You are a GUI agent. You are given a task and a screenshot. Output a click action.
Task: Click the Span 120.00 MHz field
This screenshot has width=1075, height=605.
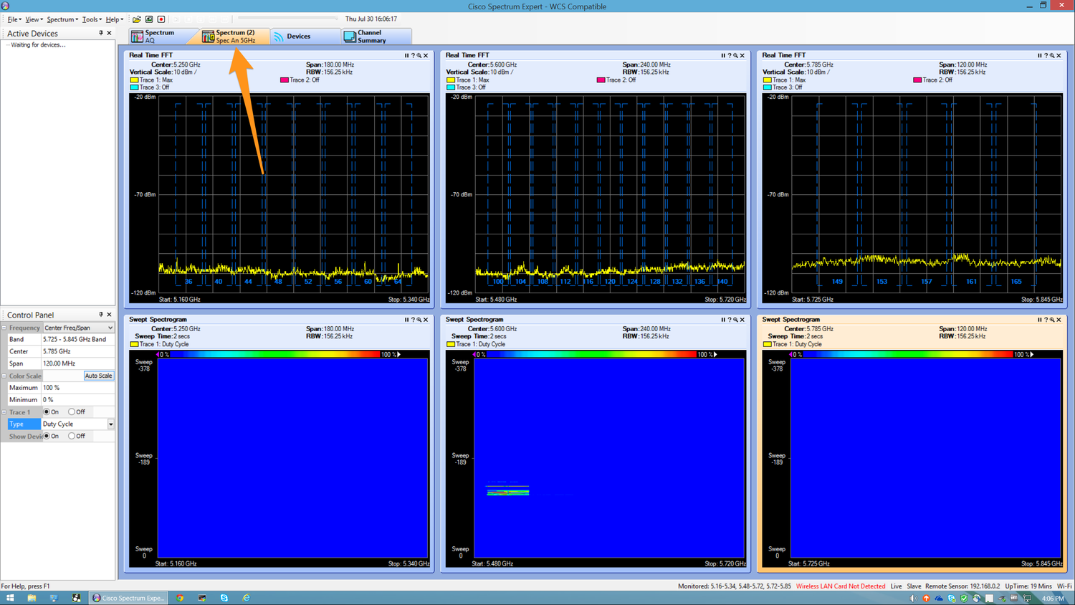point(77,363)
